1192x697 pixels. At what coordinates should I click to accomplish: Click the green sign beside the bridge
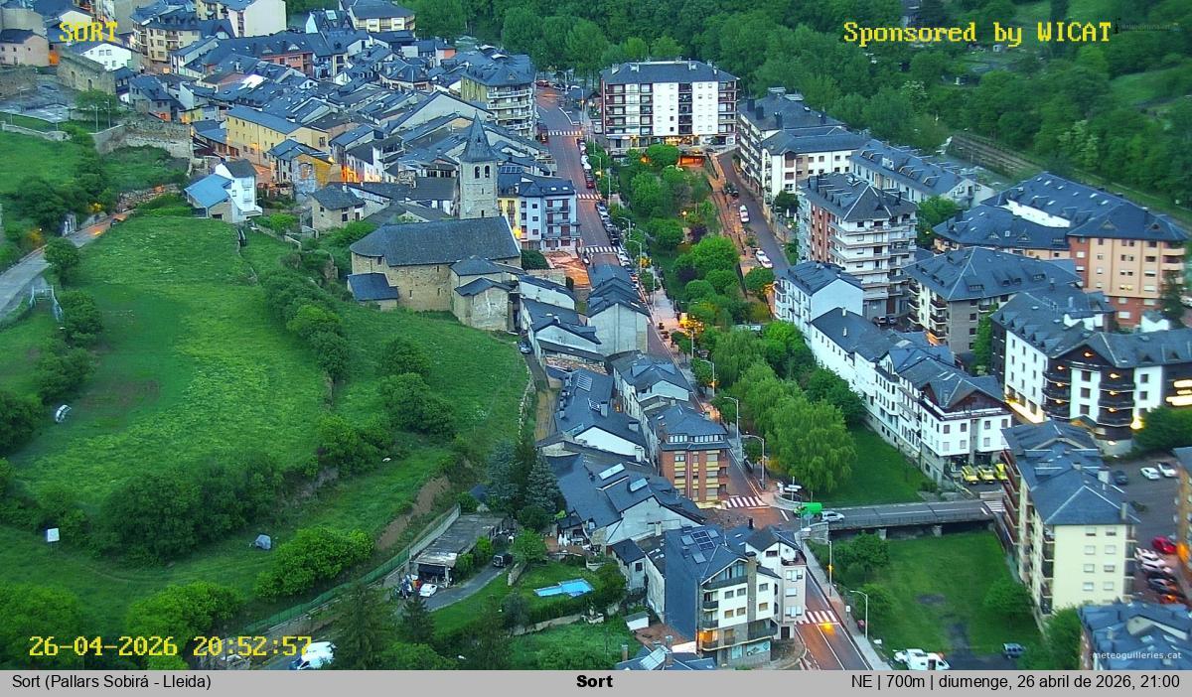[811, 509]
